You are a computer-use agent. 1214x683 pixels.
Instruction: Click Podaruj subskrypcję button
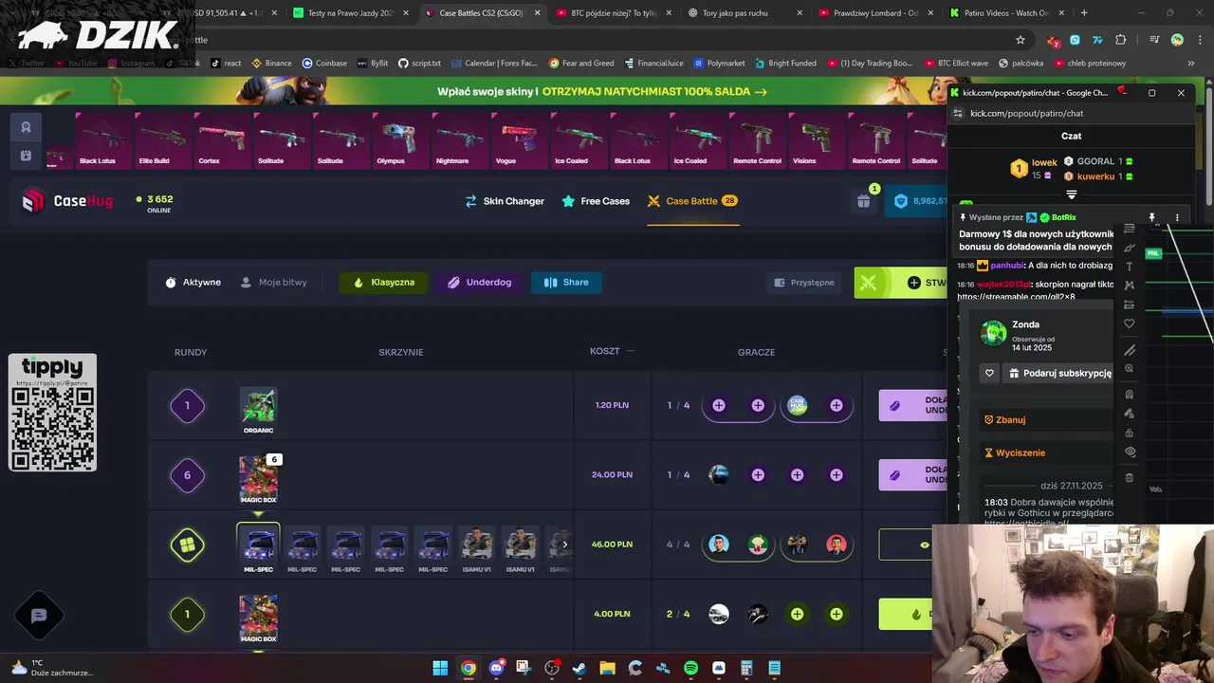tap(1059, 374)
